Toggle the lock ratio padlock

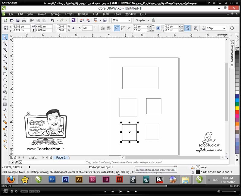pyautogui.click(x=74, y=28)
